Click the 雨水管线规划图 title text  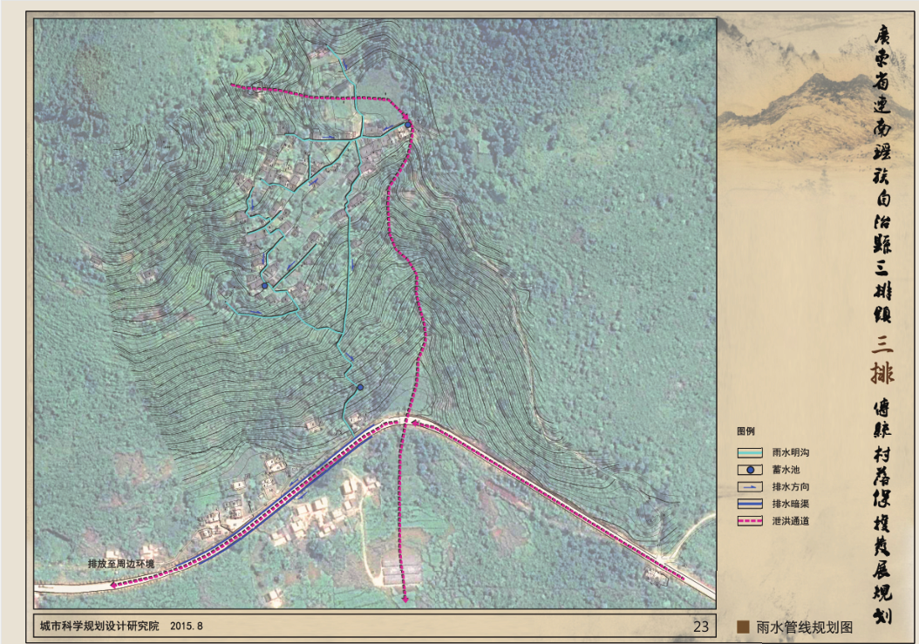click(803, 627)
